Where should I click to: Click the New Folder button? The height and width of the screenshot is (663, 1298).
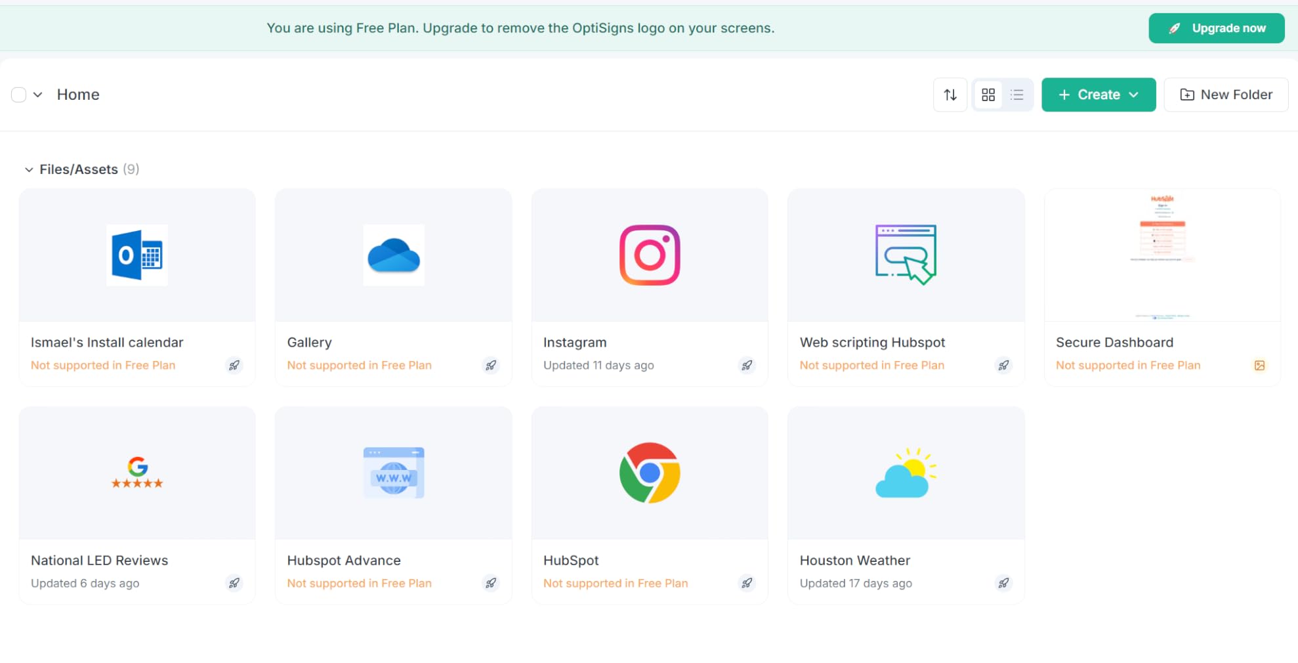[1226, 95]
